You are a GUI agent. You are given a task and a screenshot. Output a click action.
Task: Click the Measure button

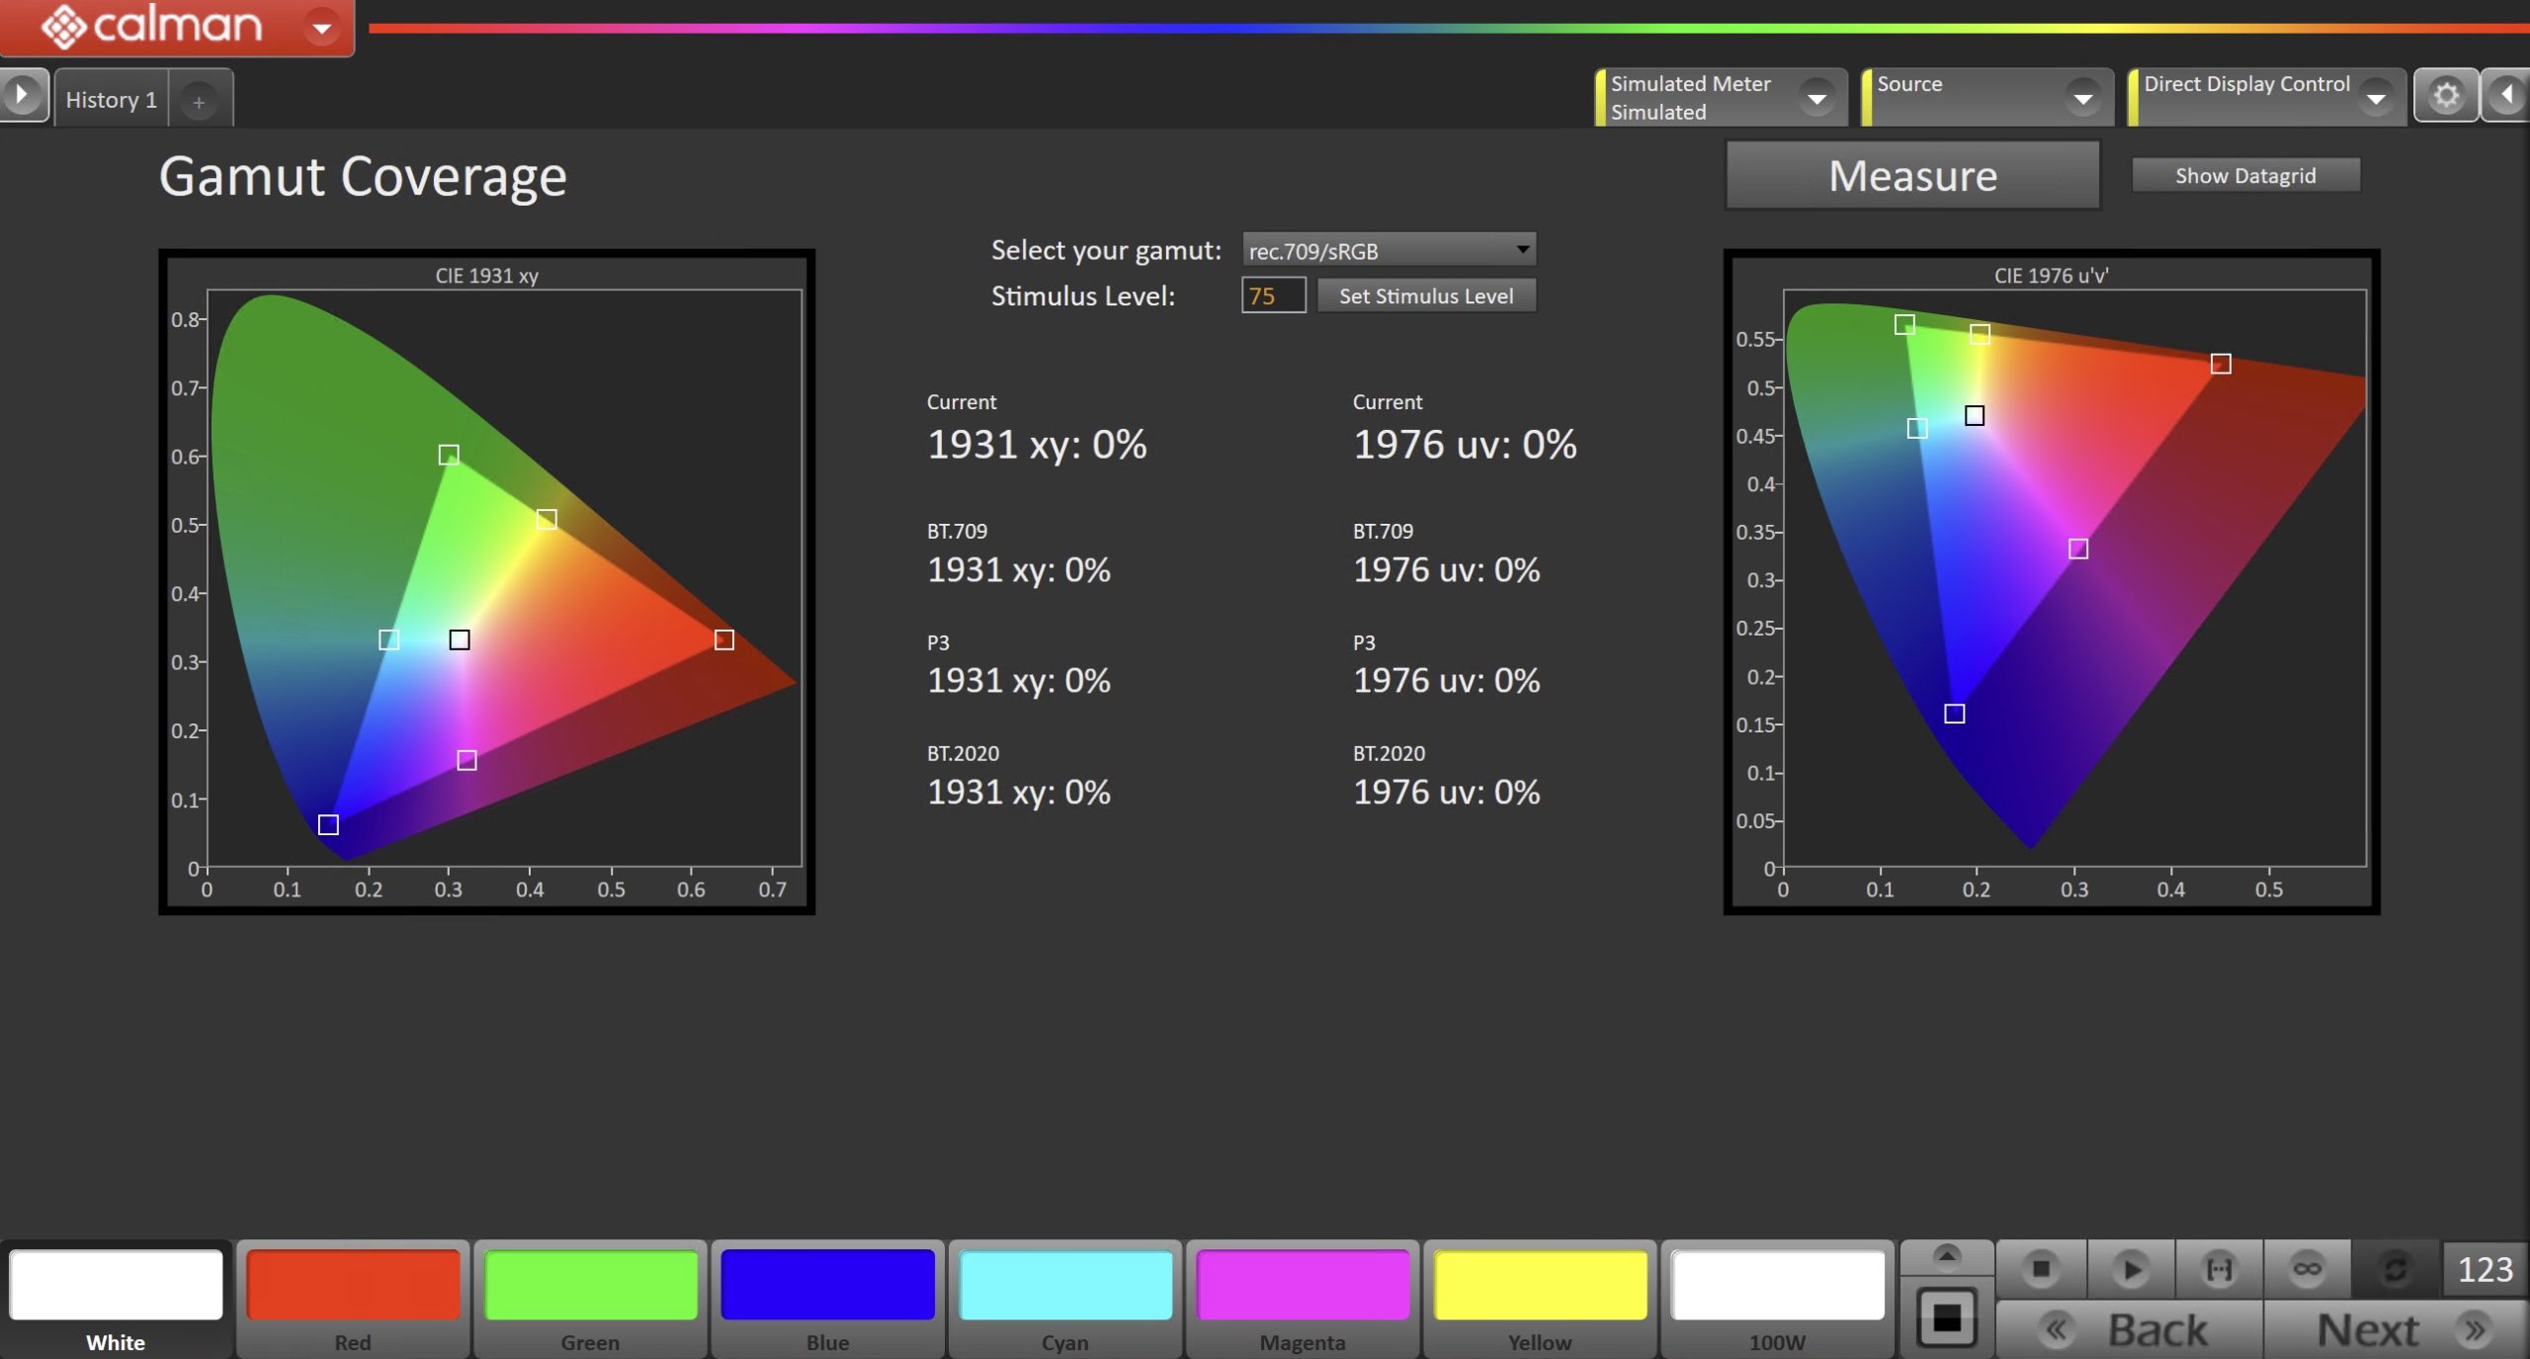tap(1912, 176)
